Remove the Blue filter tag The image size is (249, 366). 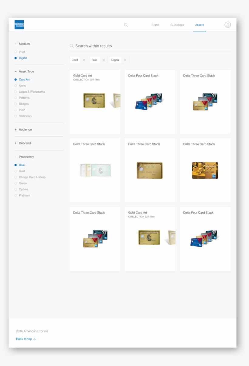click(104, 60)
